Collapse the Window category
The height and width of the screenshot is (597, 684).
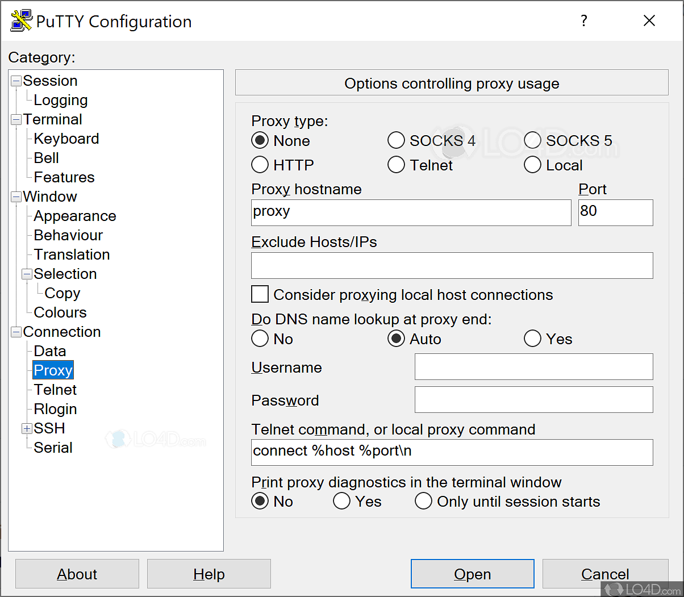(x=15, y=196)
